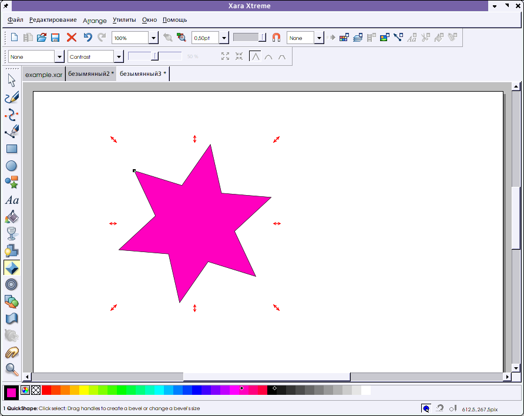The image size is (524, 416).
Task: Click the horizontal scrollbar thumb
Action: pos(267,377)
